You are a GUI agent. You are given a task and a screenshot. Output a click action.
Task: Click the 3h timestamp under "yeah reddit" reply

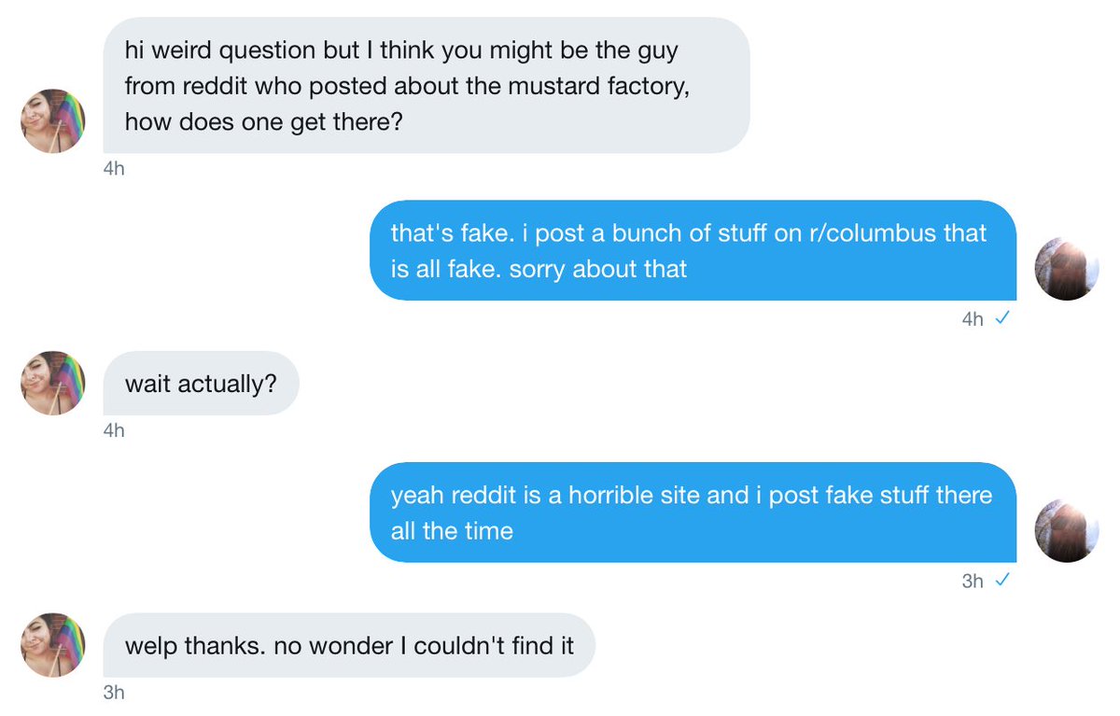tap(973, 581)
